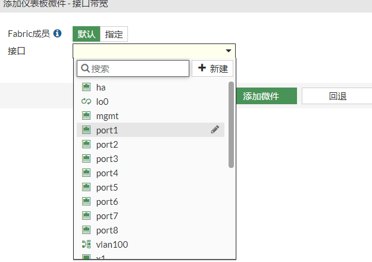Select the port7 list entry

click(x=107, y=216)
